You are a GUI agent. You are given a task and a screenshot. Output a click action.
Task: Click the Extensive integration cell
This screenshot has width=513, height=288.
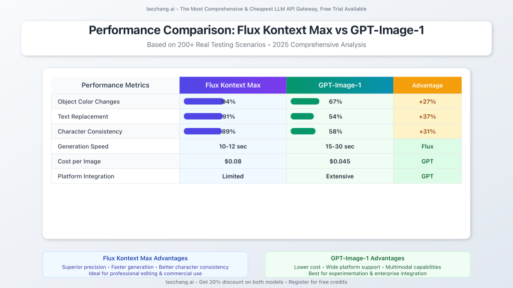tap(340, 176)
